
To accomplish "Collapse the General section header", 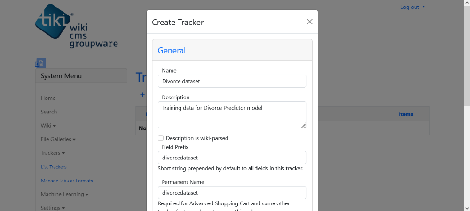I will click(x=172, y=50).
